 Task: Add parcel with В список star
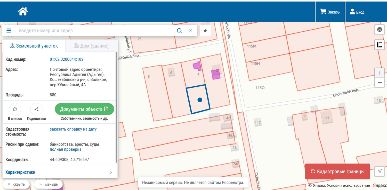point(15,109)
